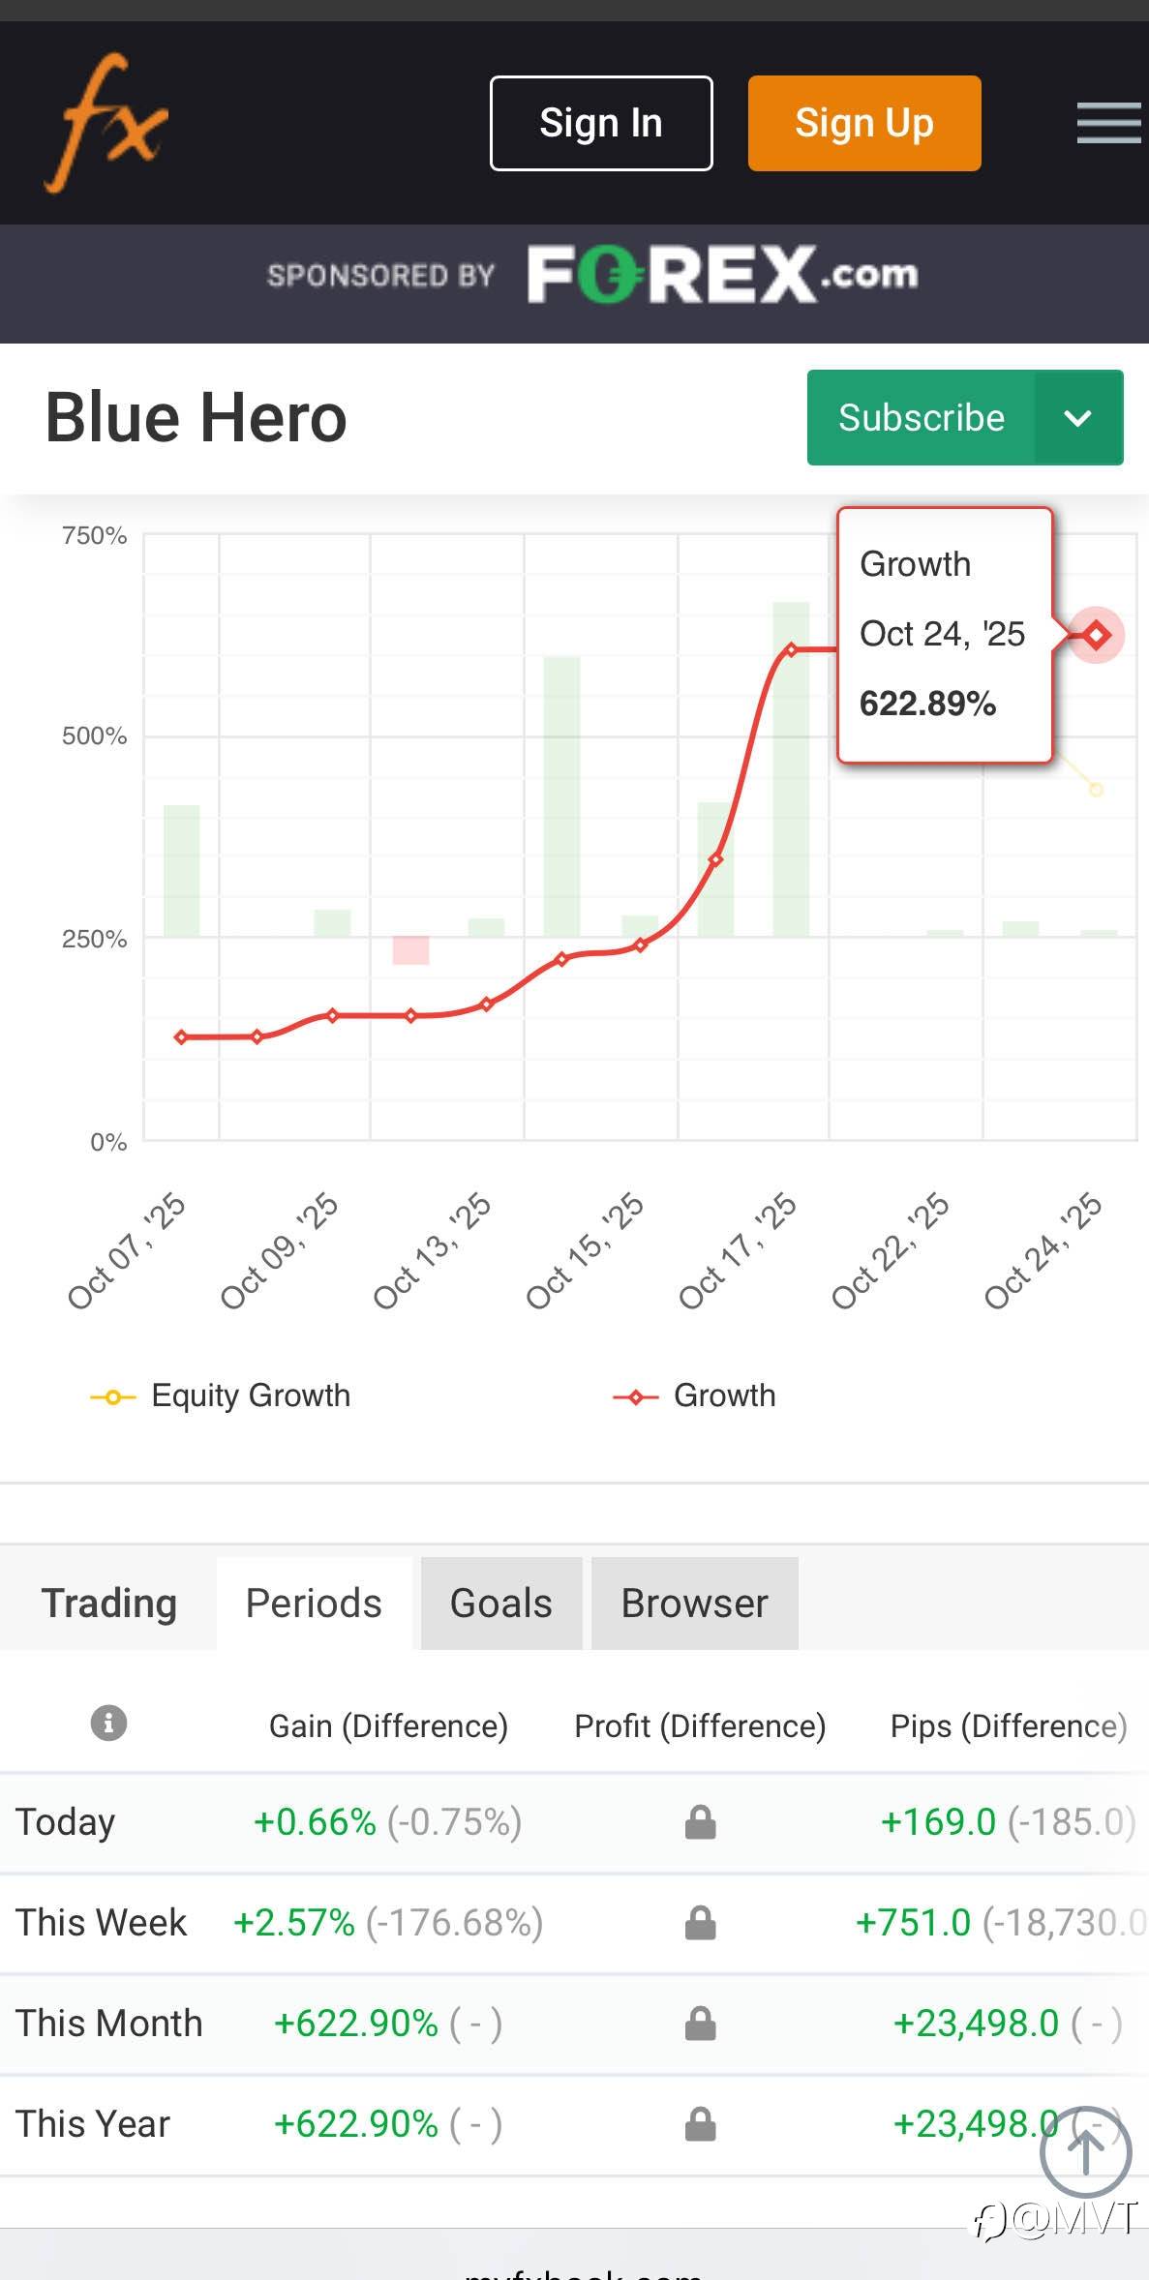The image size is (1149, 2280).
Task: Toggle the Equity Growth legend series
Action: pos(221,1395)
